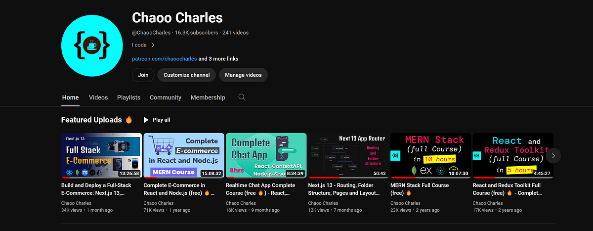Click the 13:26:58 duration badge
This screenshot has width=593, height=231.
point(129,173)
